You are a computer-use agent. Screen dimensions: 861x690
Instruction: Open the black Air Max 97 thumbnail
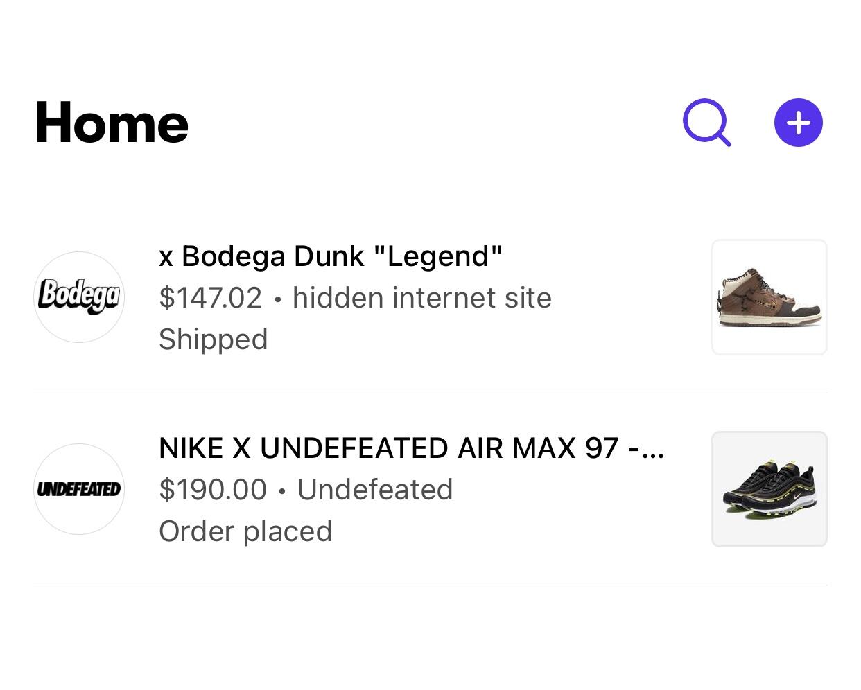point(769,489)
